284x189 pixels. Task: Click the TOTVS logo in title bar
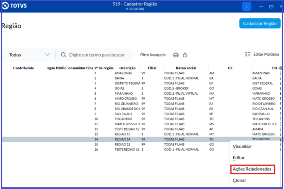pos(14,6)
